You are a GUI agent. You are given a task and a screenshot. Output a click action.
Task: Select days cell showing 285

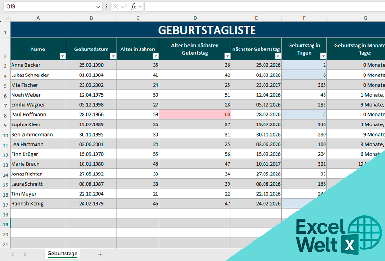(304, 105)
